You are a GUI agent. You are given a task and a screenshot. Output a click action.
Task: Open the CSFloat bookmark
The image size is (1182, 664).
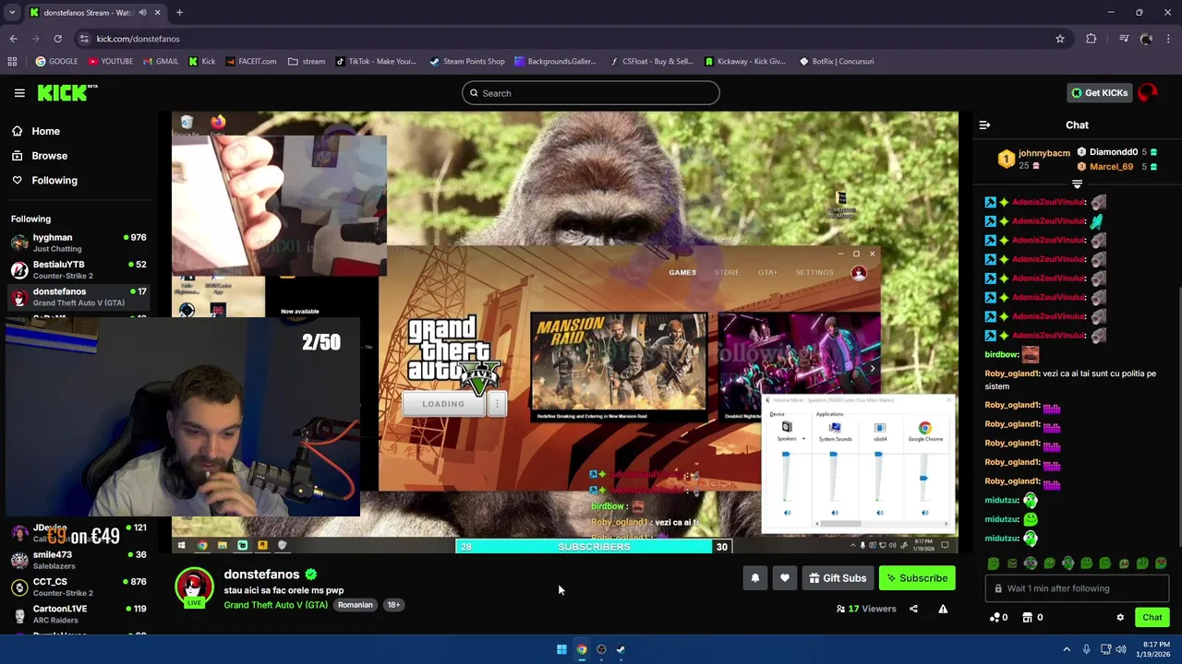[652, 62]
